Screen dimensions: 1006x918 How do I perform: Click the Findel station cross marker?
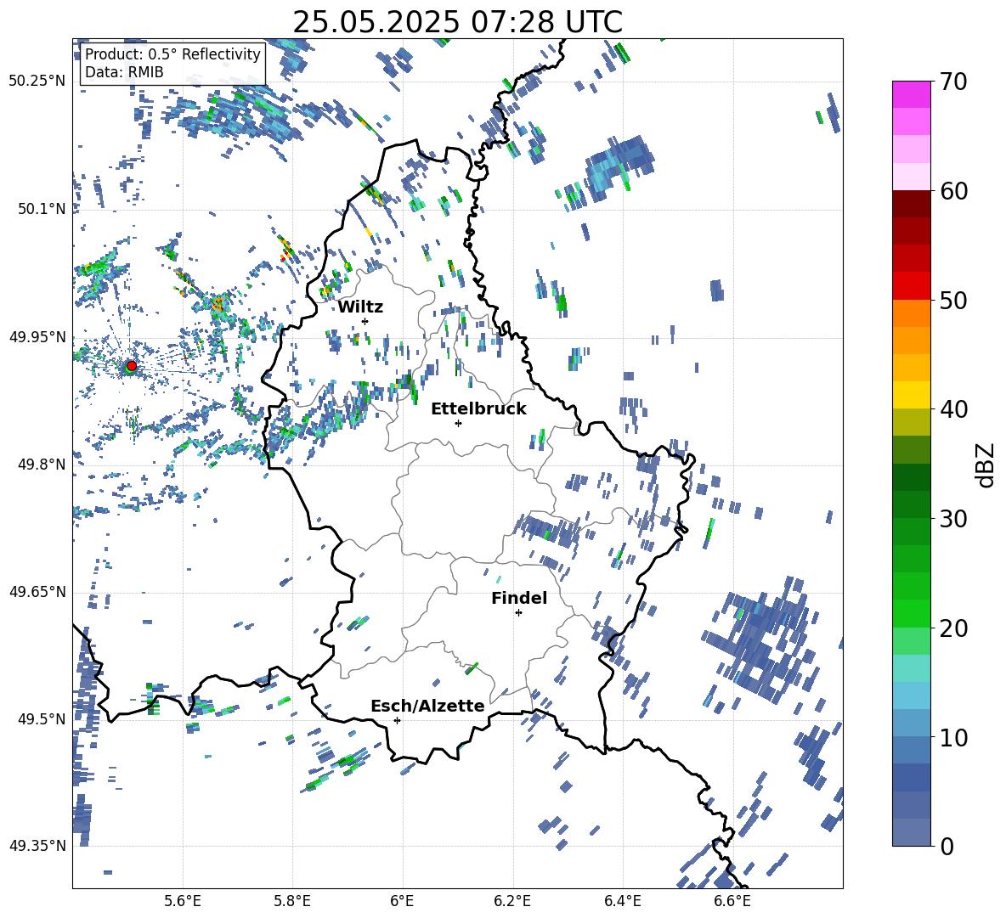tap(518, 613)
